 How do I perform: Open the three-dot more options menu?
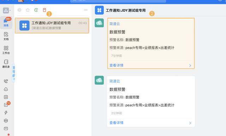click(x=86, y=10)
